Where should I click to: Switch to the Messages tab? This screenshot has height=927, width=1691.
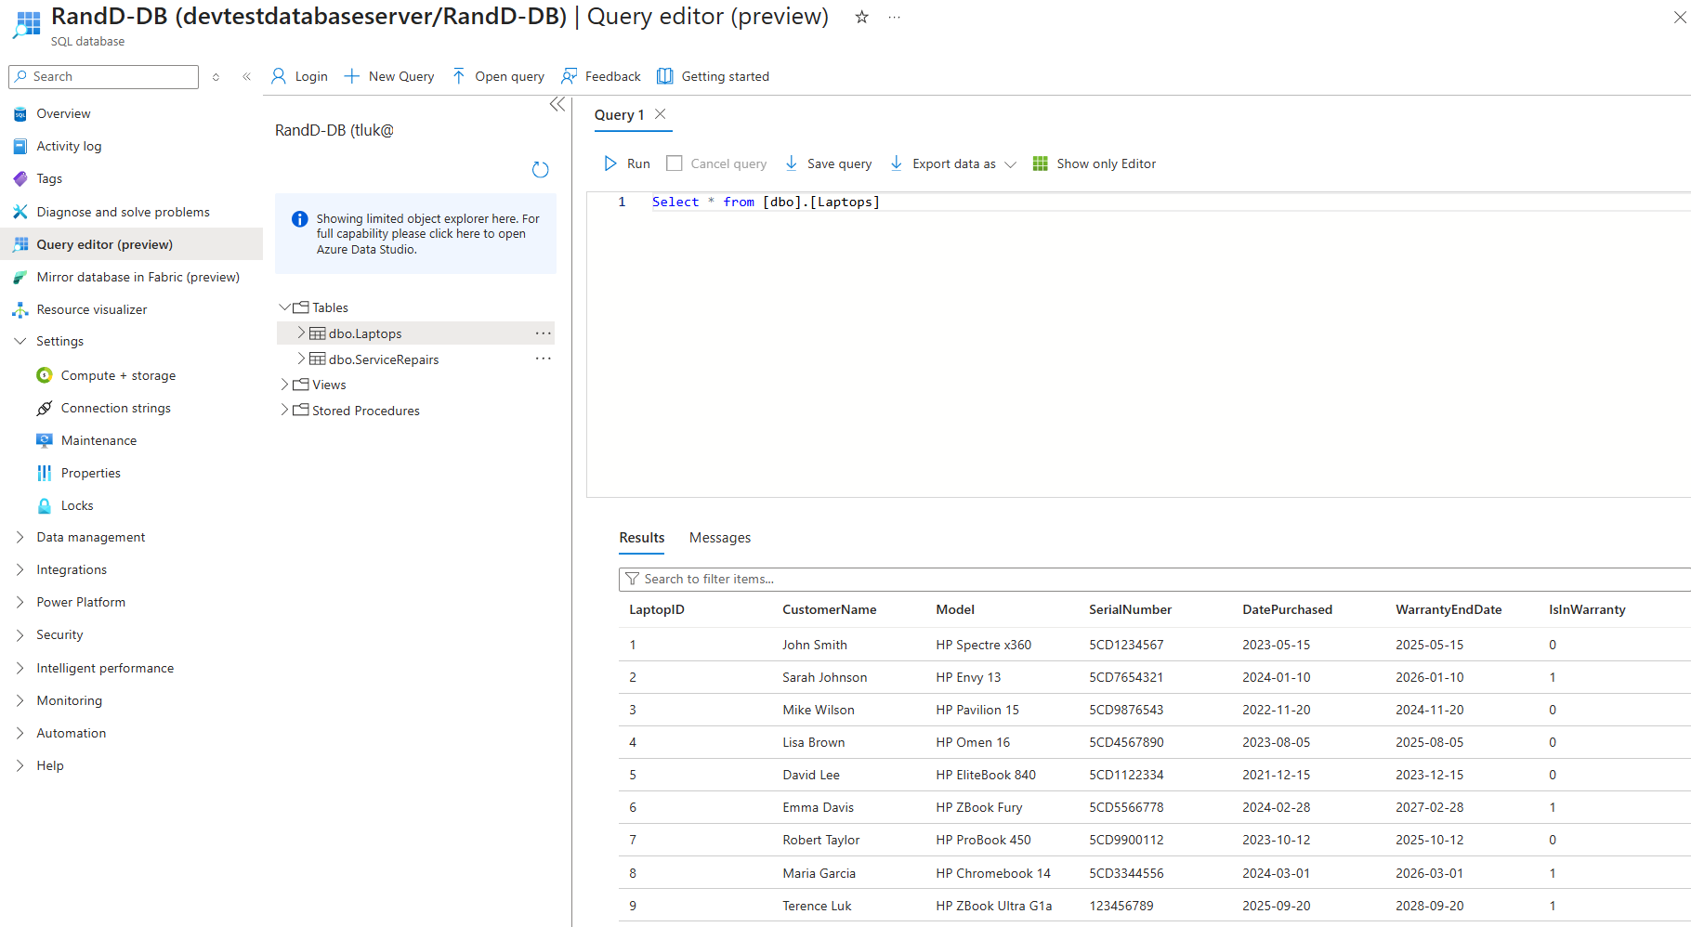point(719,538)
